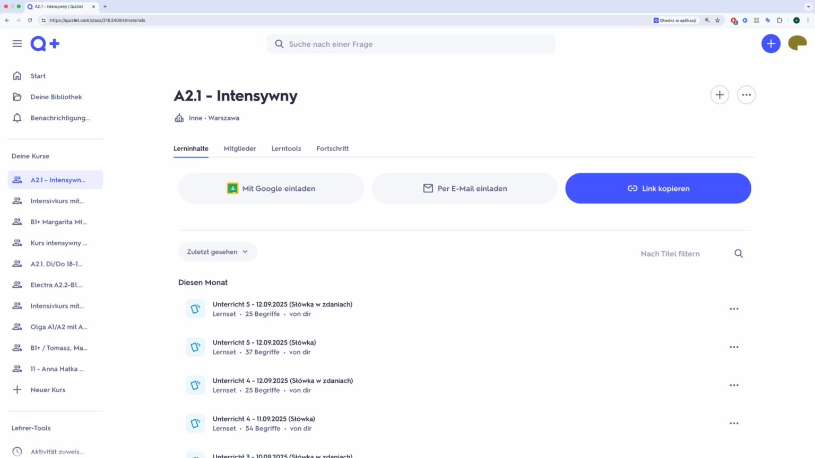
Task: Select the Lerntools tab
Action: tap(286, 148)
